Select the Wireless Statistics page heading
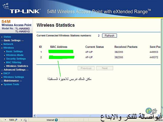Screen dimensions: 163x122 (x=56, y=25)
